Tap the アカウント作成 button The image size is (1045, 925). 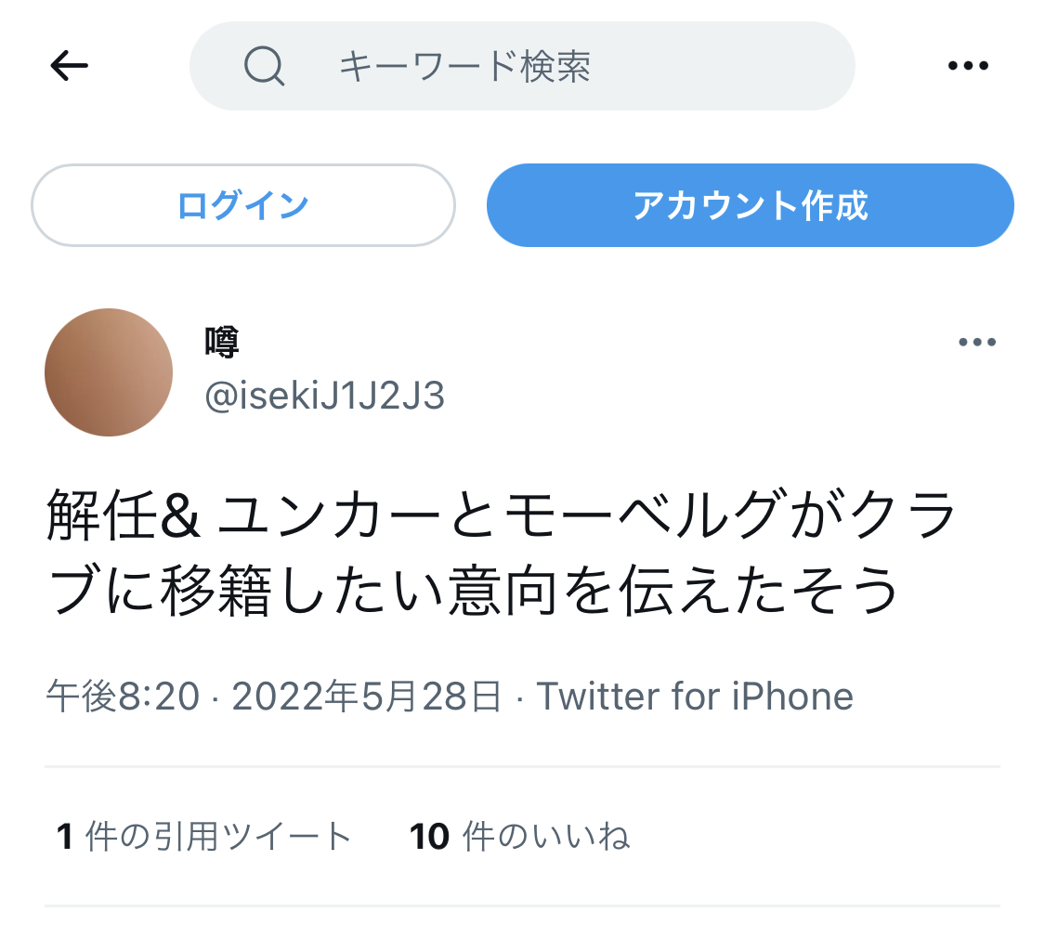tap(750, 205)
